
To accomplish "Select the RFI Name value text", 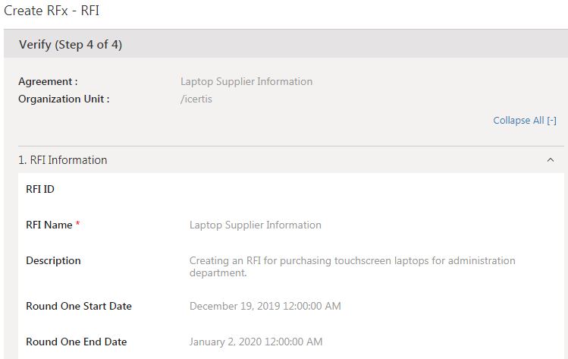I will [x=255, y=225].
